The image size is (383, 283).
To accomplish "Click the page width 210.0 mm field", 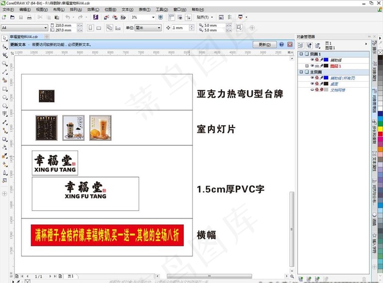I will pyautogui.click(x=66, y=25).
